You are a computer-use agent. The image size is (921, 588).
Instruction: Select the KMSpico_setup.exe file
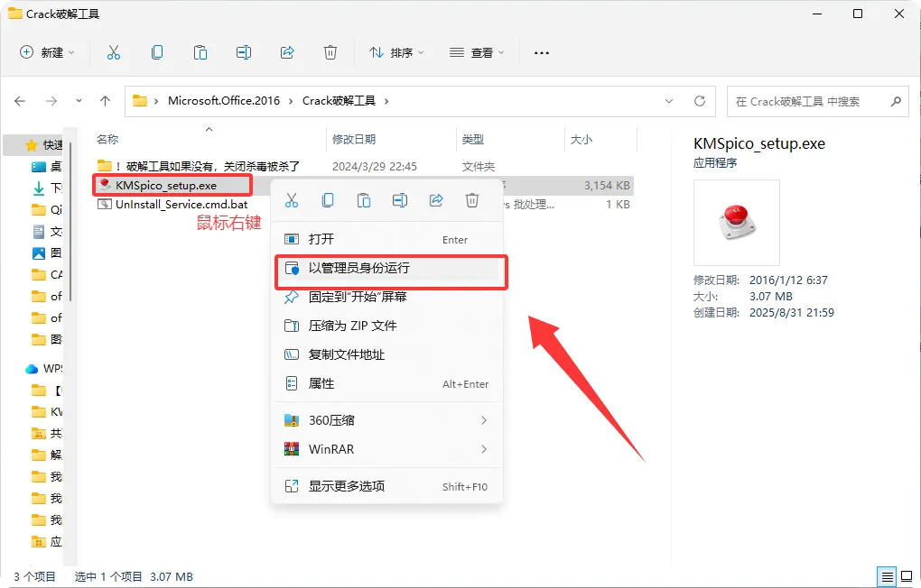(166, 186)
